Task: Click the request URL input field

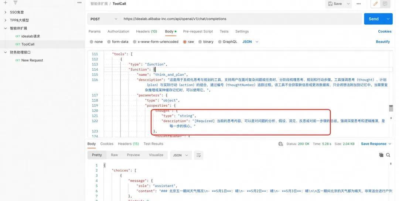Action: 240,19
